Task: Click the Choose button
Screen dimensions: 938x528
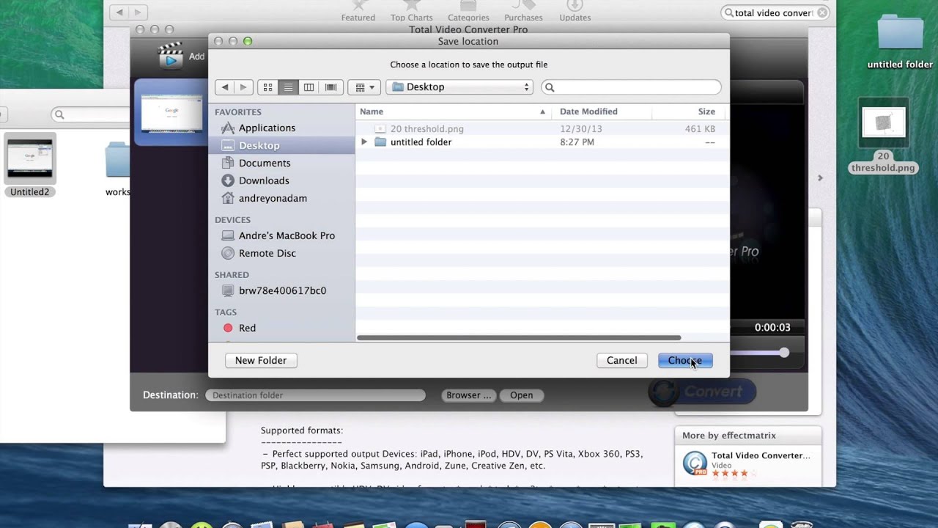Action: 685,360
